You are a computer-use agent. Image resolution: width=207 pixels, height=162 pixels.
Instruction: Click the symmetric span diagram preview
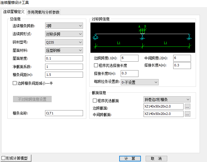(143, 38)
